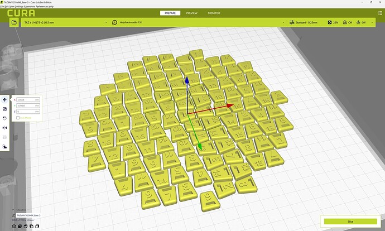
Task: Open the Help menu
Action: [51, 6]
